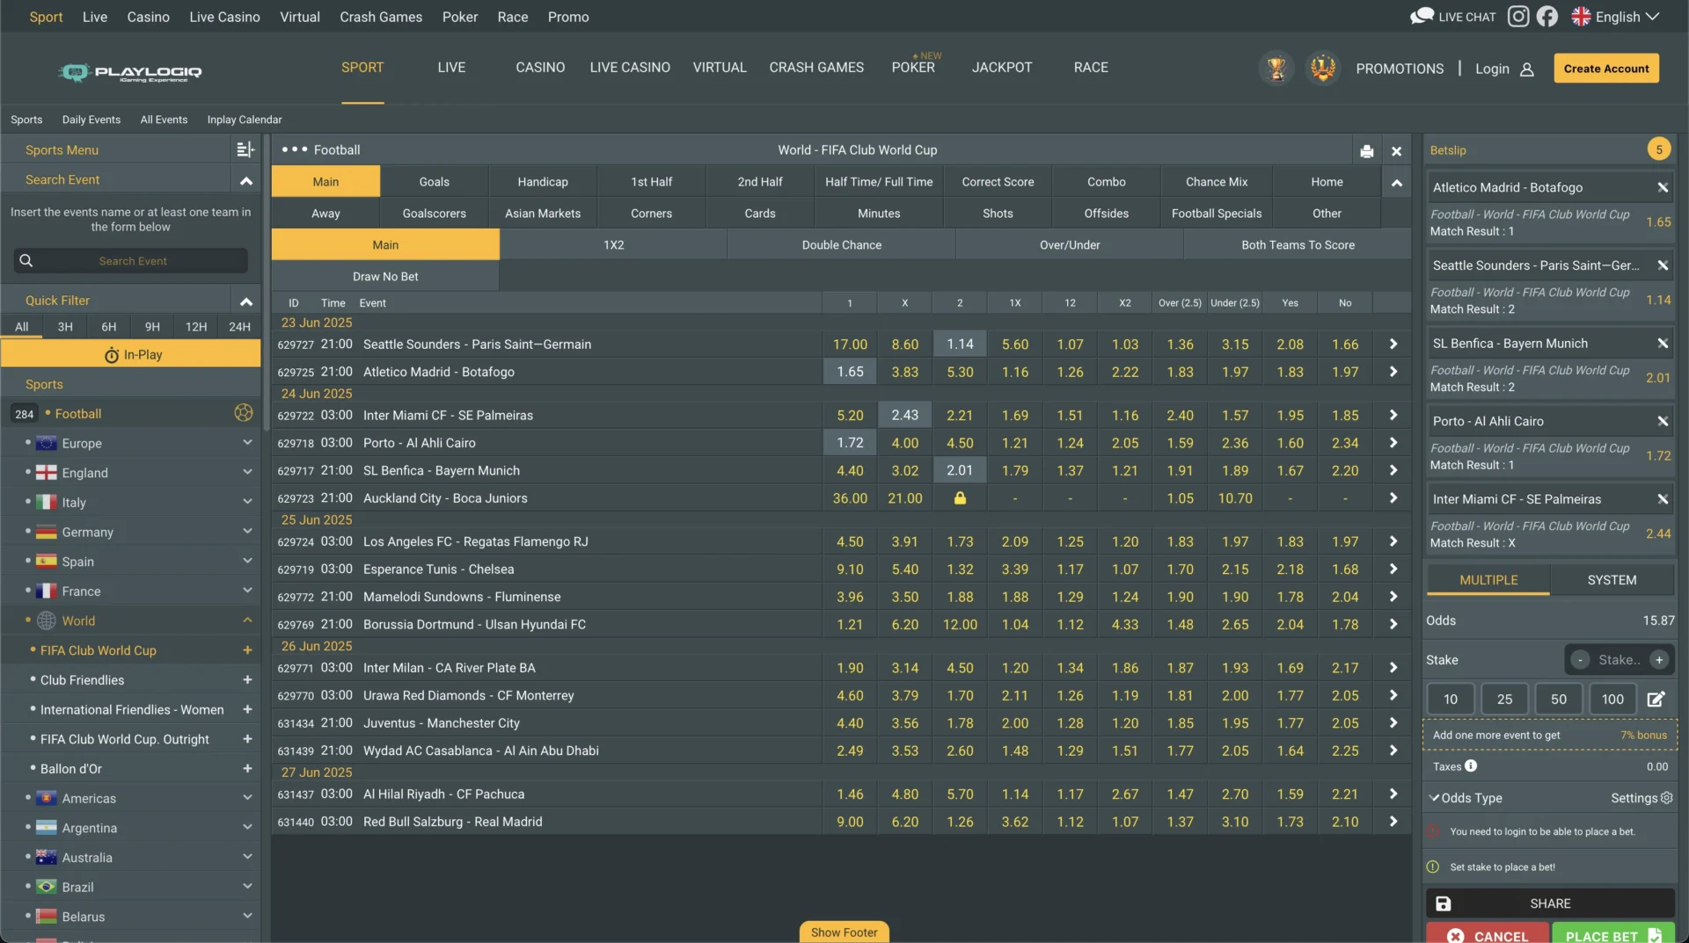
Task: Click the PlayLogiq logo
Action: (131, 72)
